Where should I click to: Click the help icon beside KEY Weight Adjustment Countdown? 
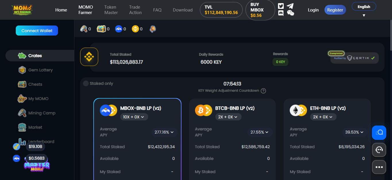[x=263, y=91]
